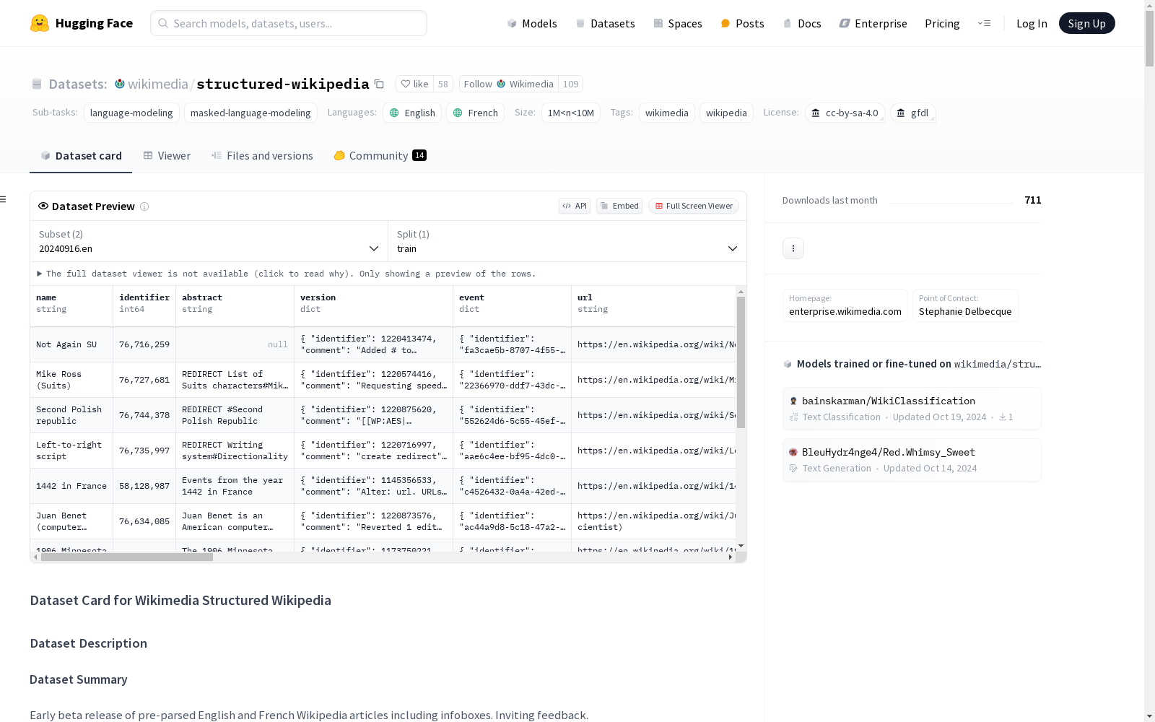
Task: Click the bainskarman model avatar icon
Action: [x=793, y=401]
